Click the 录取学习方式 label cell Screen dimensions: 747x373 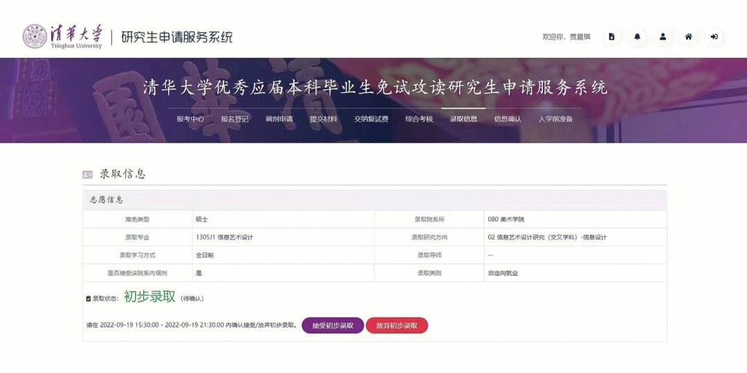[x=137, y=255]
